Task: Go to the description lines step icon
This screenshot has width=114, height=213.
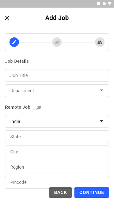Action: coord(57,42)
